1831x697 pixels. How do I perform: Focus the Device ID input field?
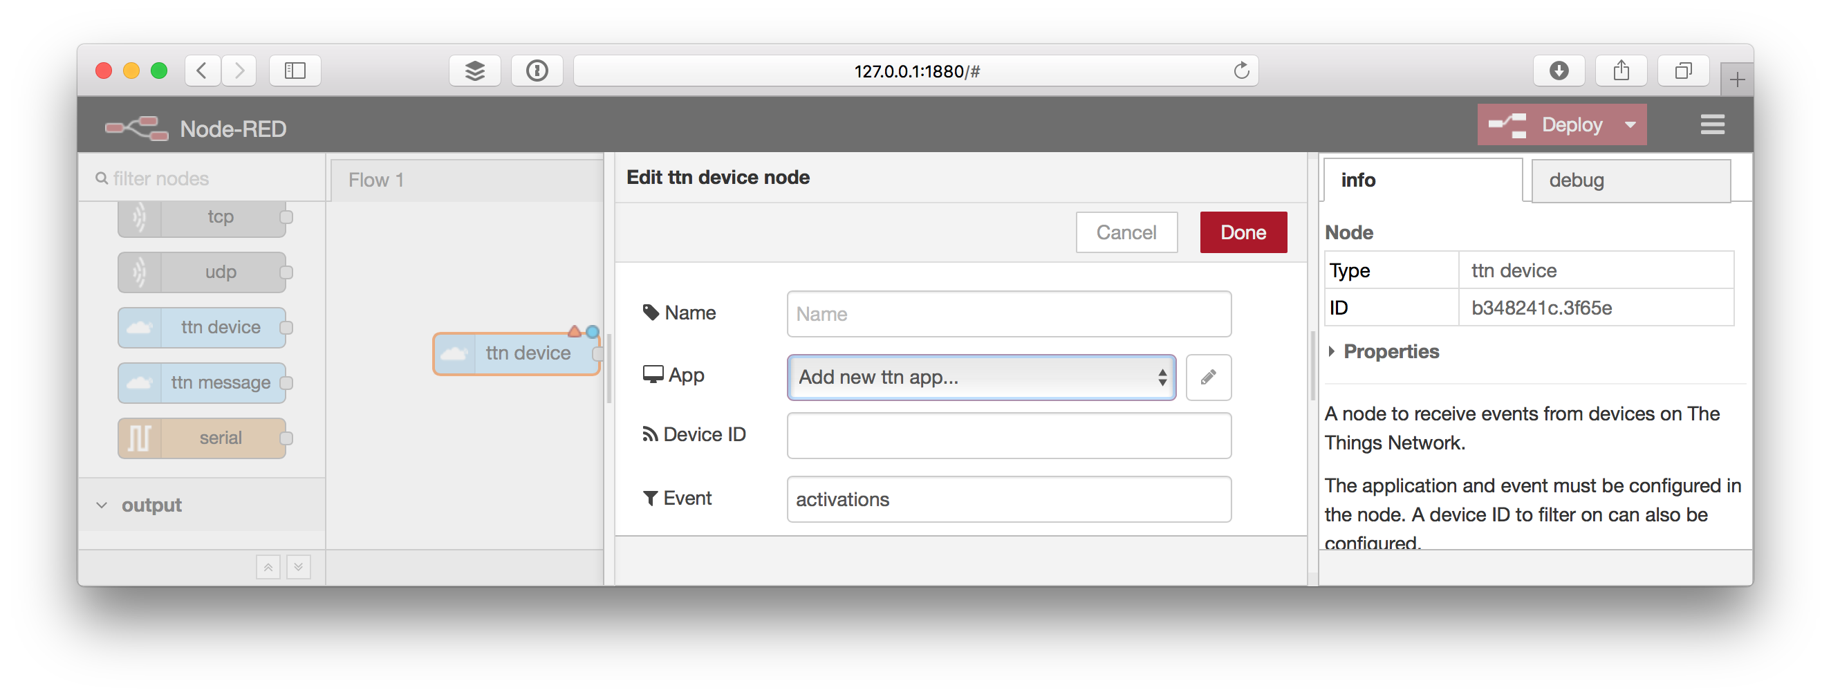[1009, 436]
